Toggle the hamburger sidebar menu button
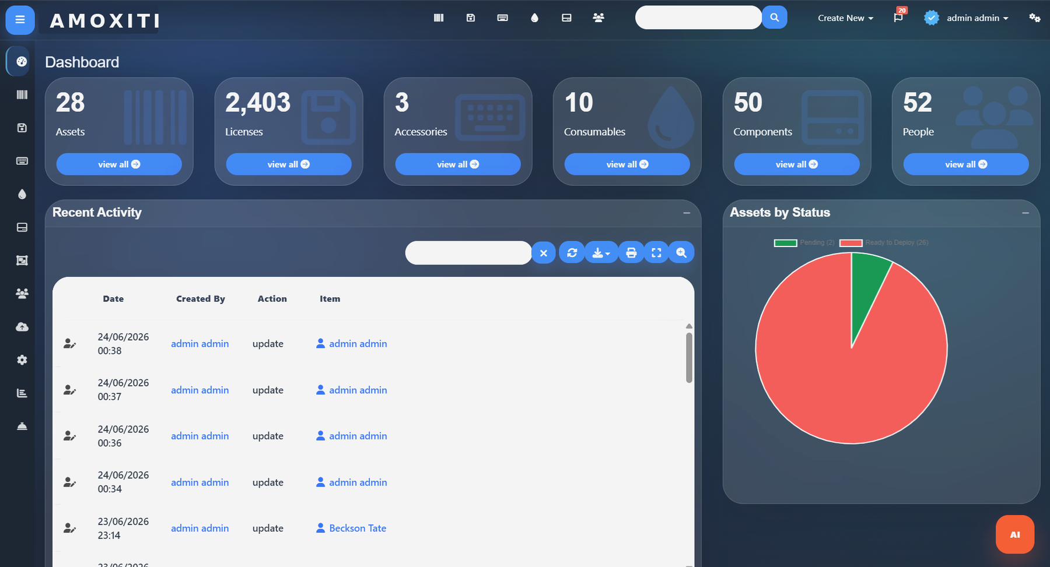 20,19
